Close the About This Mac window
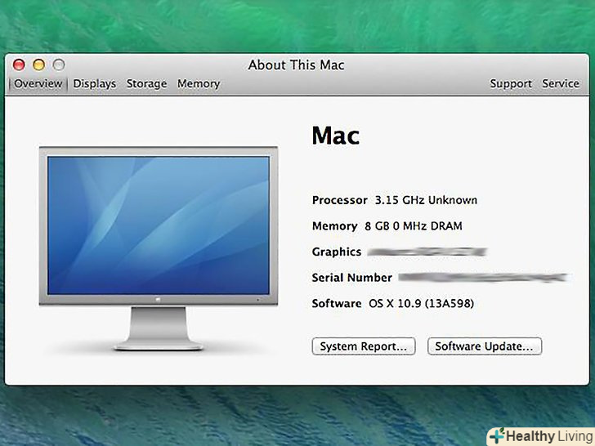Image resolution: width=595 pixels, height=446 pixels. click(19, 65)
